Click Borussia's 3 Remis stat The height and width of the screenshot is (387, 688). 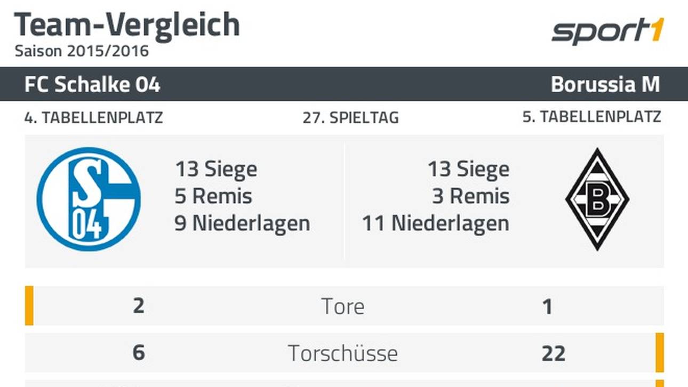470,196
